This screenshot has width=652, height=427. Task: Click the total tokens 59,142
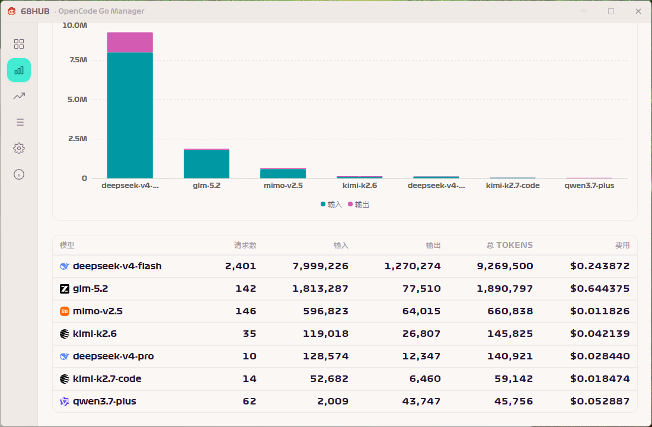pyautogui.click(x=514, y=379)
